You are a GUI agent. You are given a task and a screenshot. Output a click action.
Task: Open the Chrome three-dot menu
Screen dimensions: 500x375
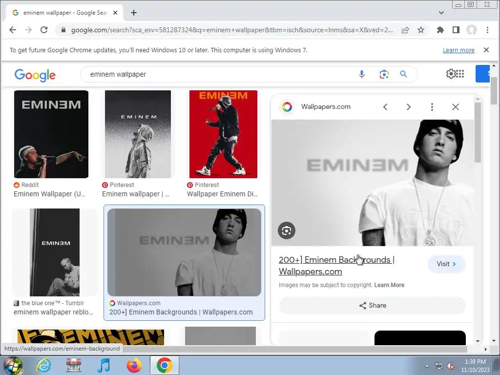click(487, 30)
